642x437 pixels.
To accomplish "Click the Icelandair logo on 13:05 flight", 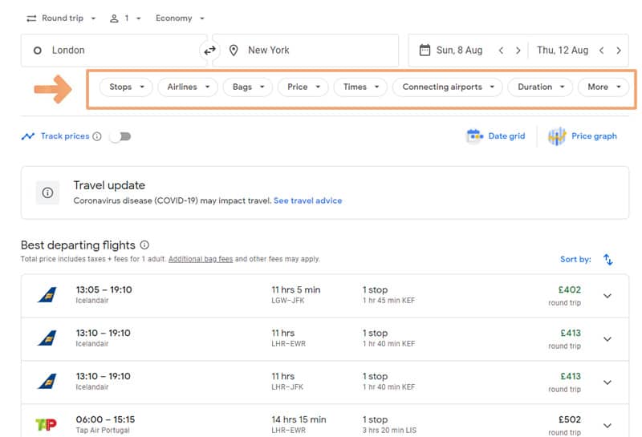I will click(47, 294).
